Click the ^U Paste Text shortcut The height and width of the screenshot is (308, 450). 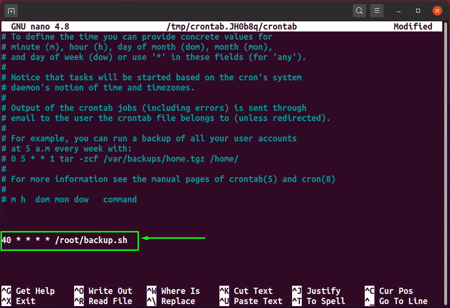coord(251,301)
